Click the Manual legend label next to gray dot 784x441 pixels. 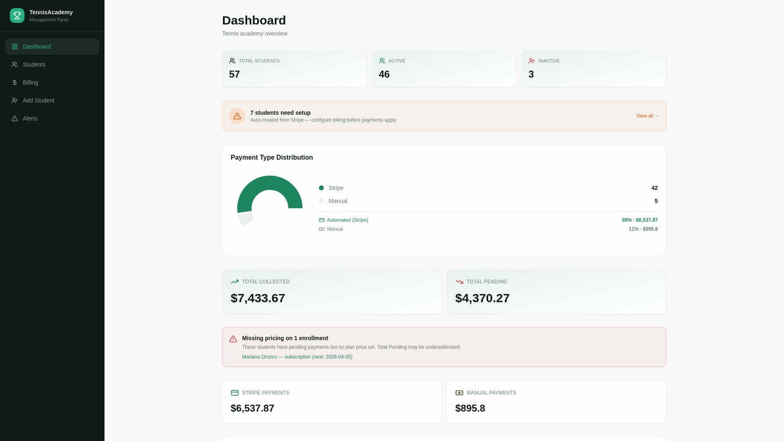(338, 201)
